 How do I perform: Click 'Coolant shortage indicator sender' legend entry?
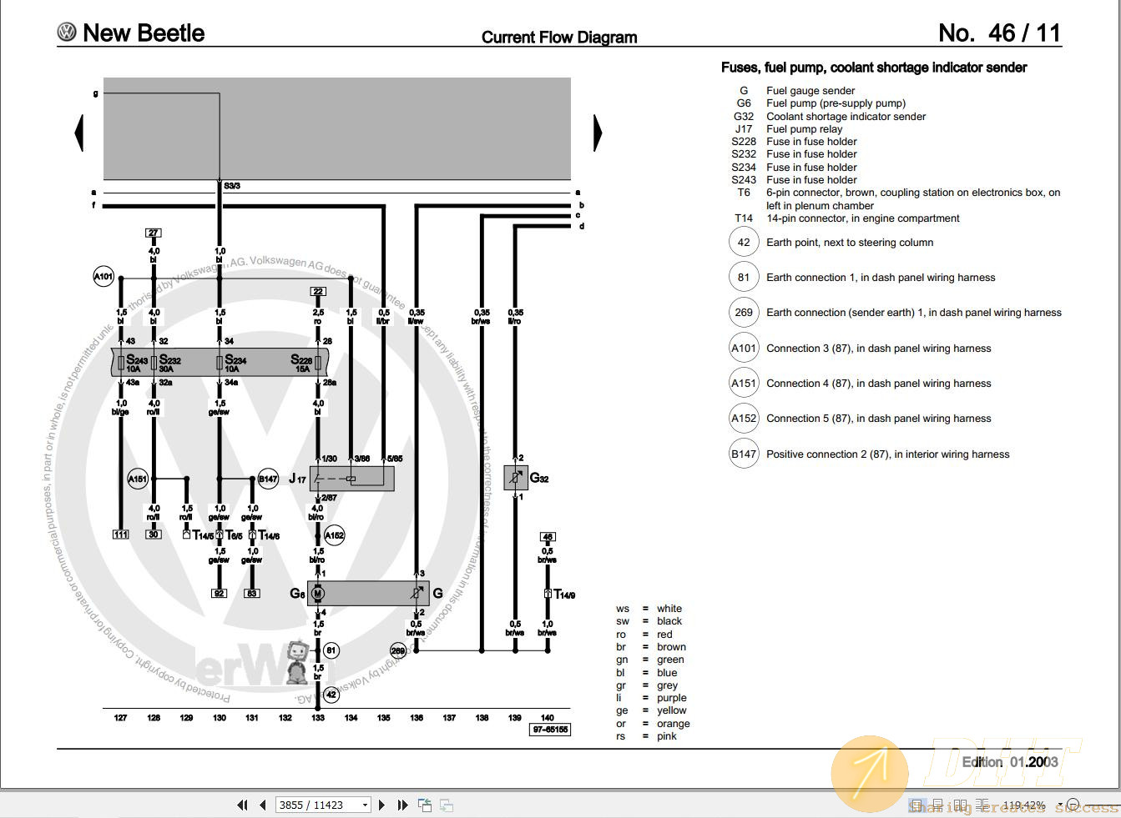coord(846,117)
